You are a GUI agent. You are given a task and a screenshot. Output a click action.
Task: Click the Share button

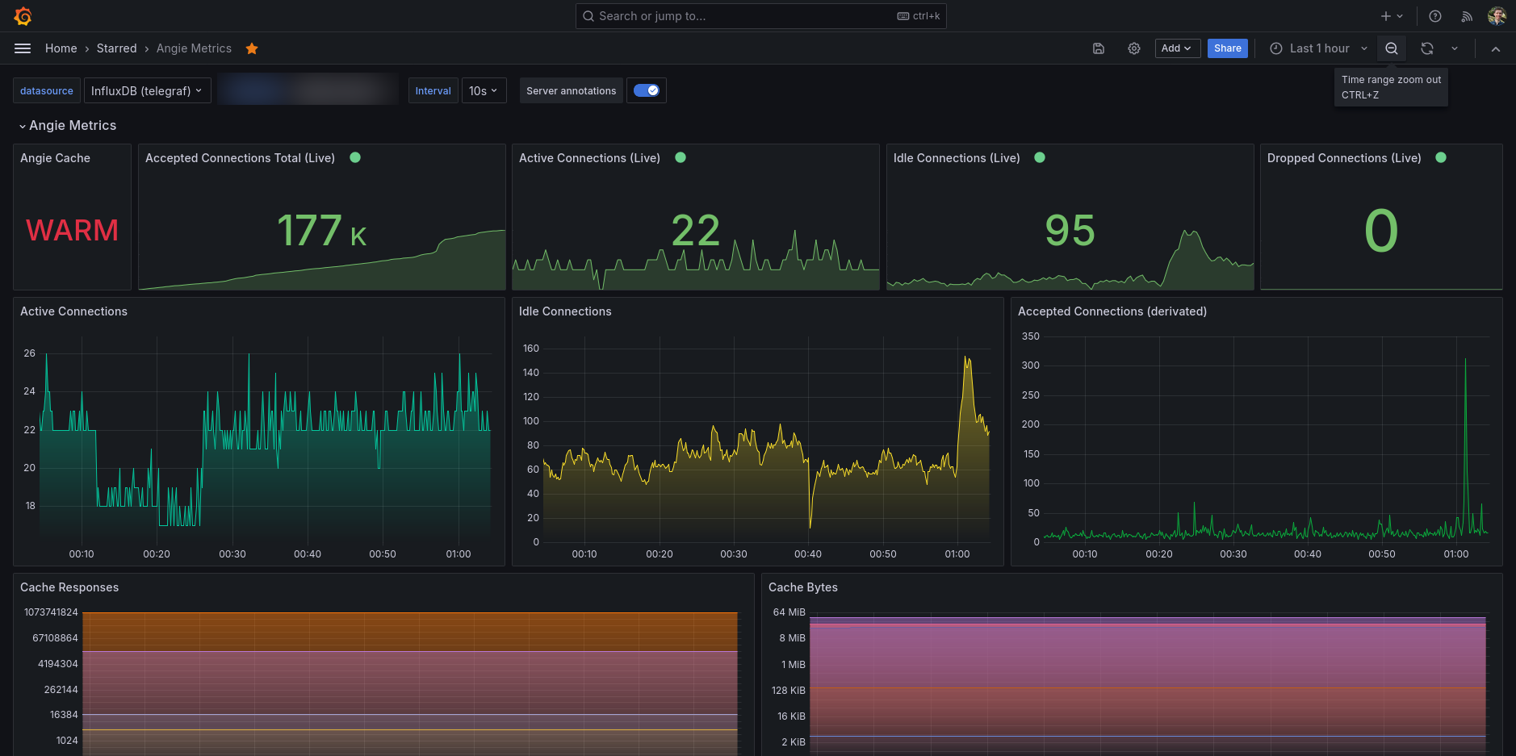pos(1227,48)
